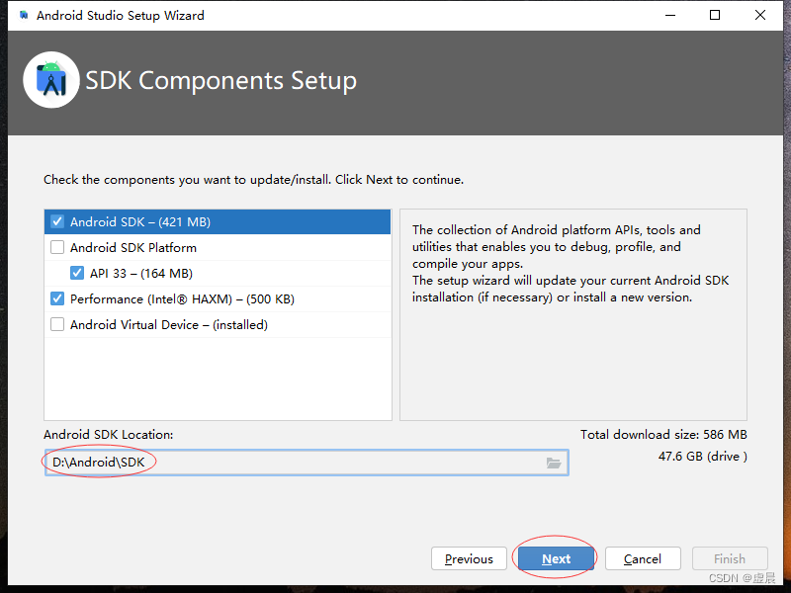Click the Previous button
Image resolution: width=791 pixels, height=593 pixels.
coord(469,557)
